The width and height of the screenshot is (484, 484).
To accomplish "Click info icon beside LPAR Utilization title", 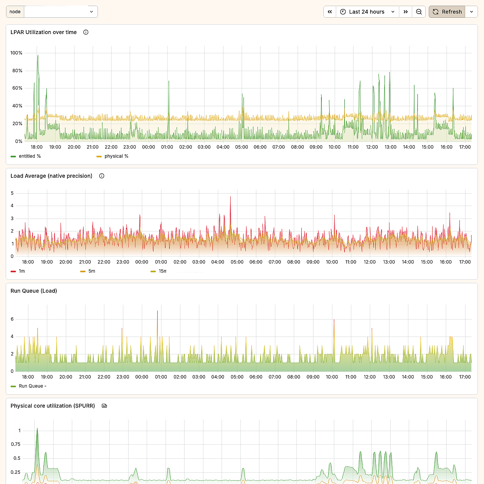I will click(86, 32).
